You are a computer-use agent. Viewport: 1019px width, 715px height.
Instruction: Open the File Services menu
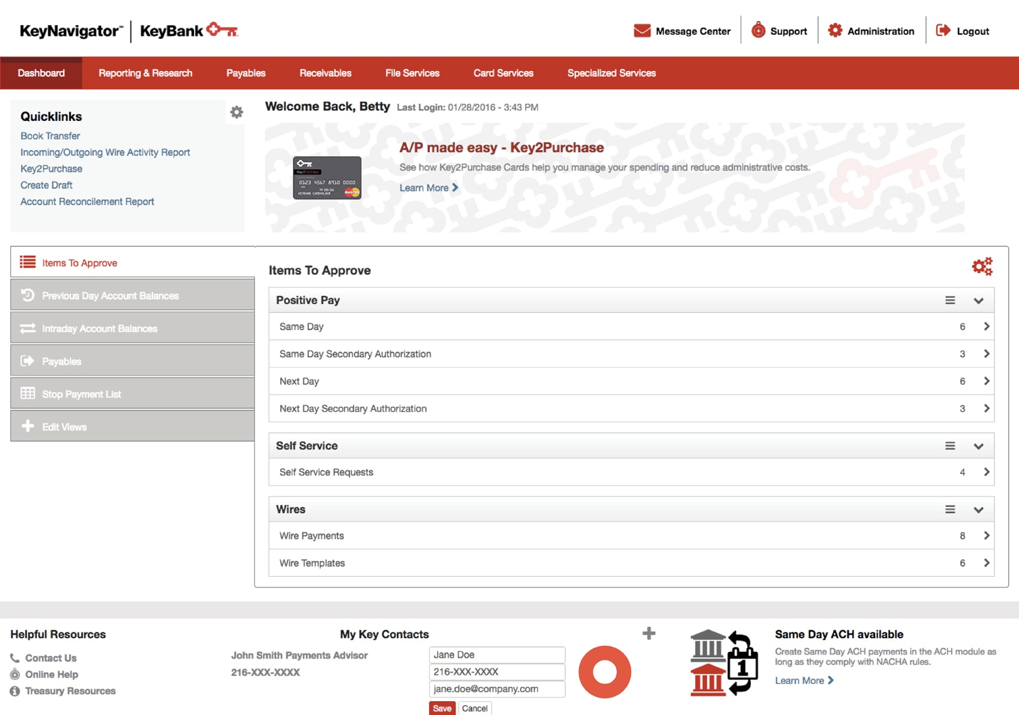click(412, 73)
